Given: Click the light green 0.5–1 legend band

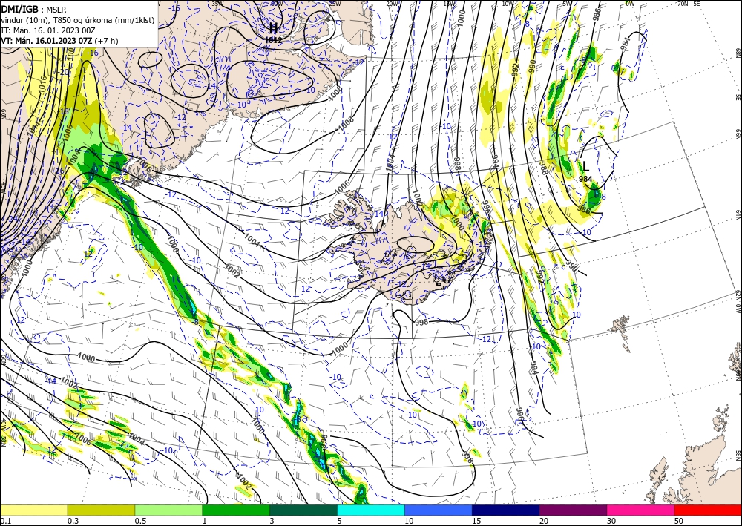Looking at the screenshot, I should pyautogui.click(x=168, y=510).
